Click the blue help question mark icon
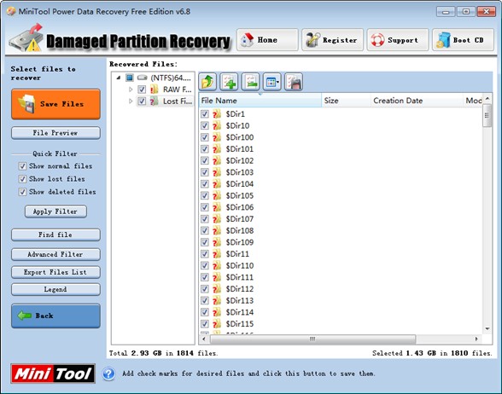Viewport: 502px width, 394px height. [109, 374]
